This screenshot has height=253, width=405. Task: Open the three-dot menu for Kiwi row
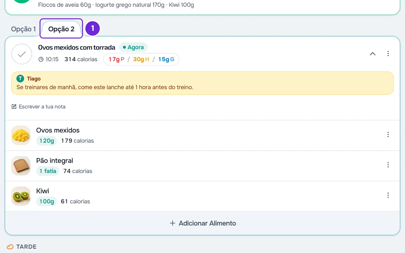tap(388, 195)
